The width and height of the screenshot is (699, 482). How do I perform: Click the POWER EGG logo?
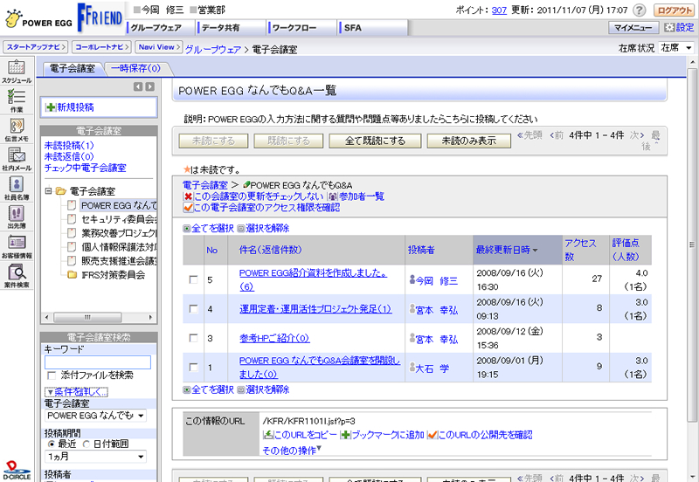(38, 18)
